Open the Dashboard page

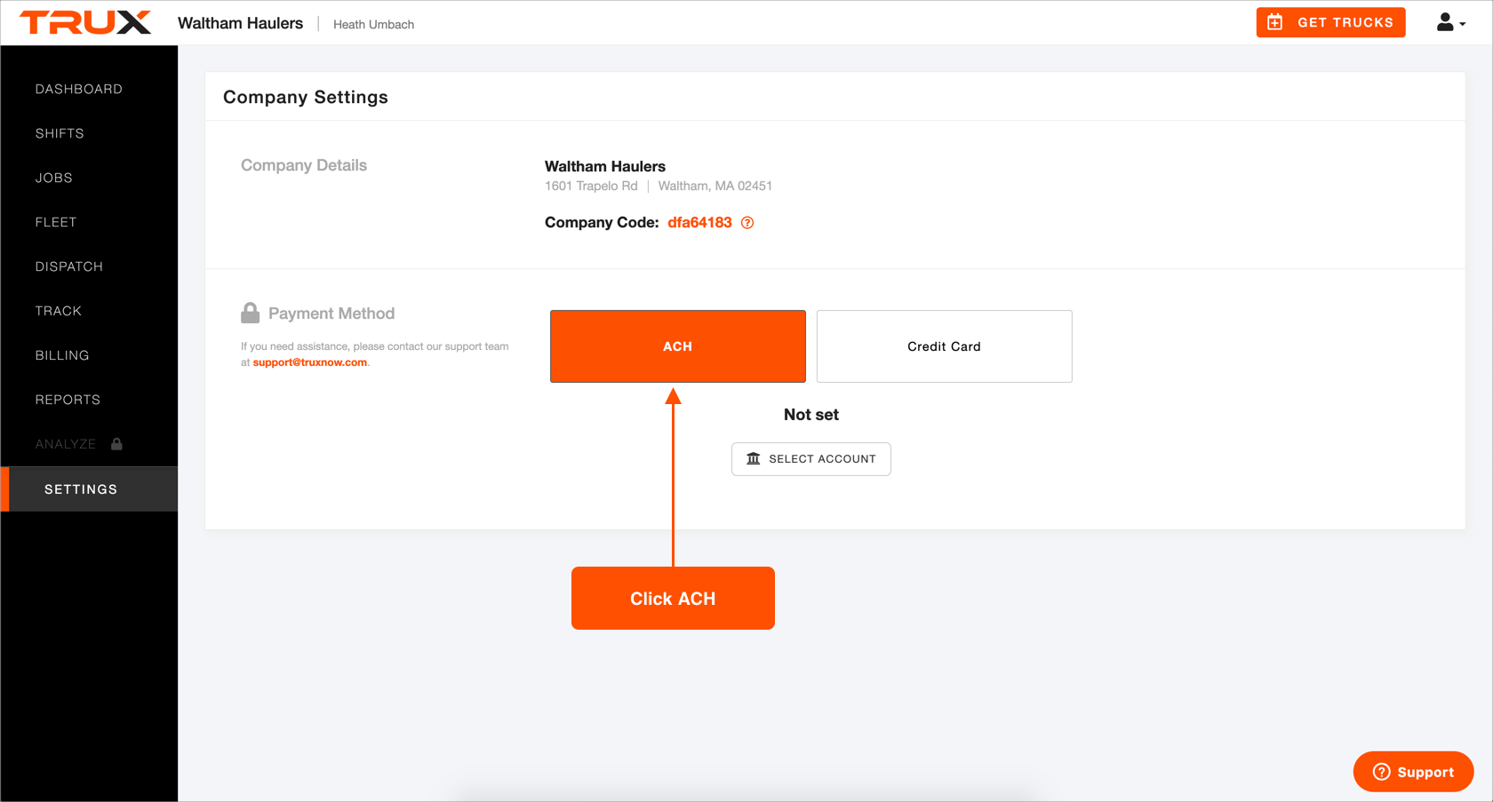pos(79,89)
